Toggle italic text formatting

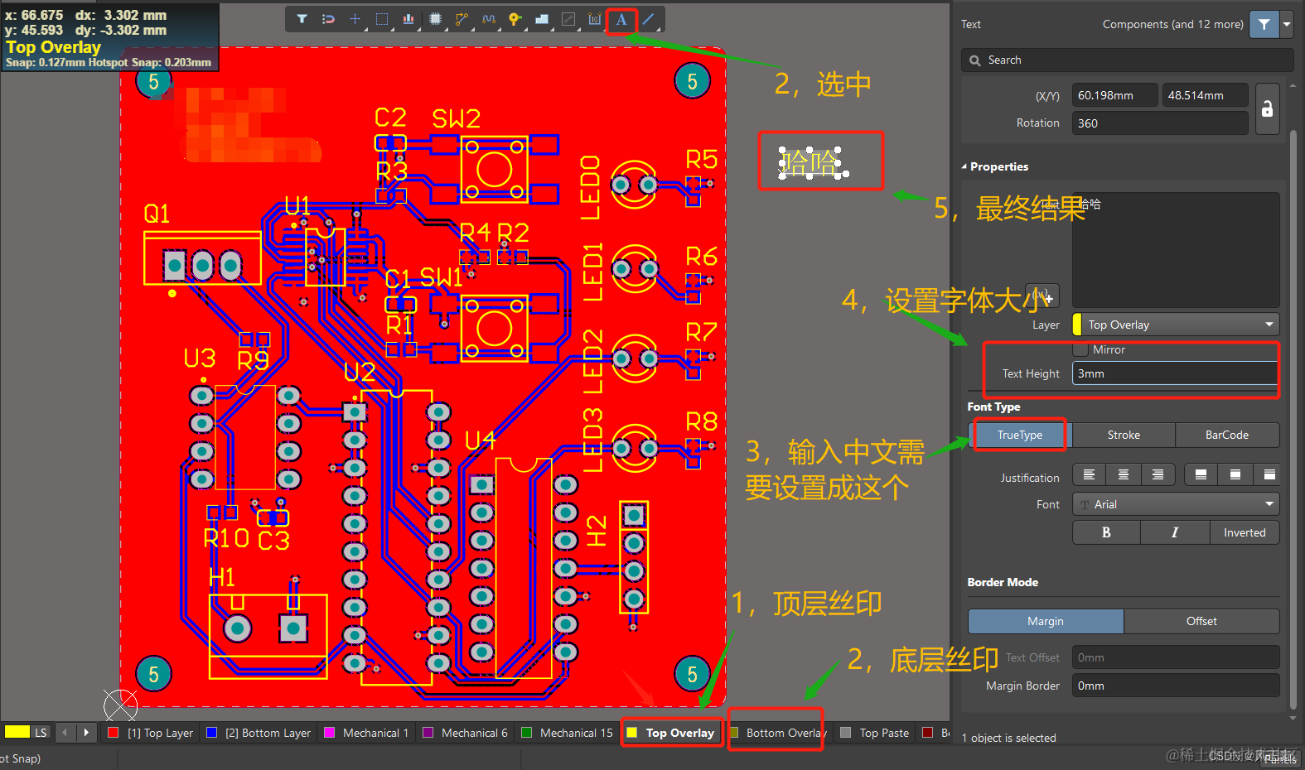pos(1175,532)
